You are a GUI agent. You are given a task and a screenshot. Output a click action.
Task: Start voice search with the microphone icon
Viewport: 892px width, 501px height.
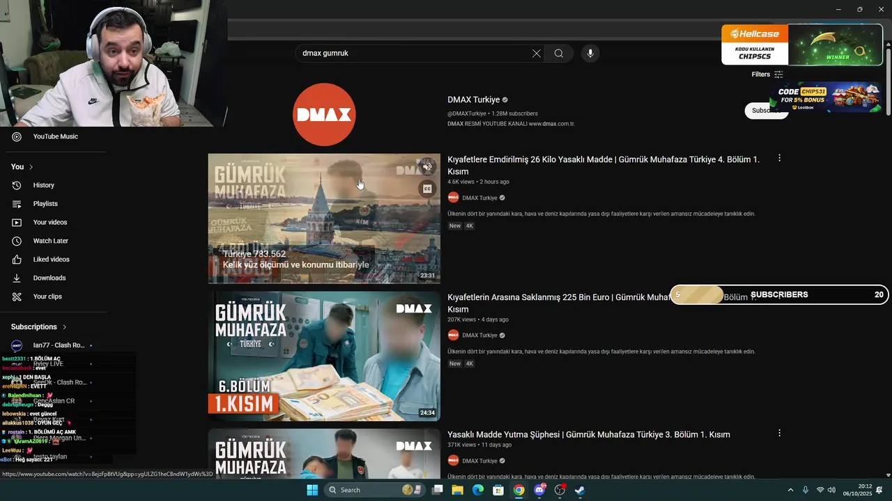(x=590, y=54)
